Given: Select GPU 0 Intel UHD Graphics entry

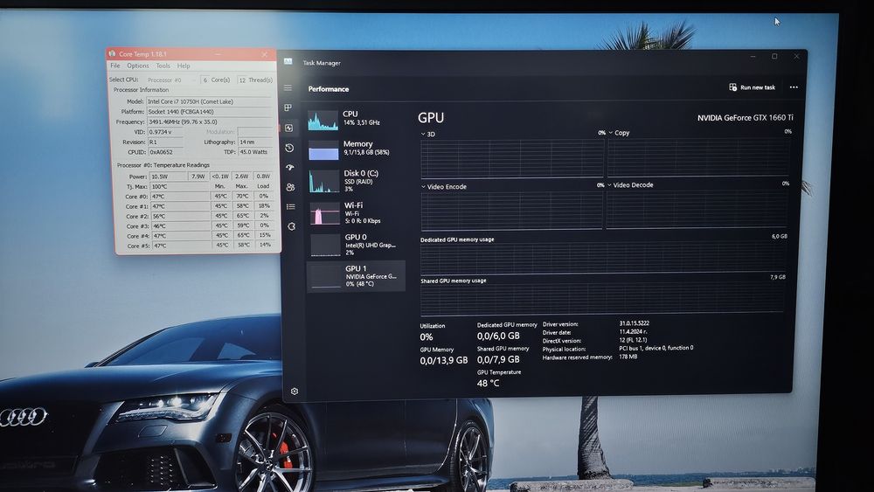Looking at the screenshot, I should click(x=356, y=244).
